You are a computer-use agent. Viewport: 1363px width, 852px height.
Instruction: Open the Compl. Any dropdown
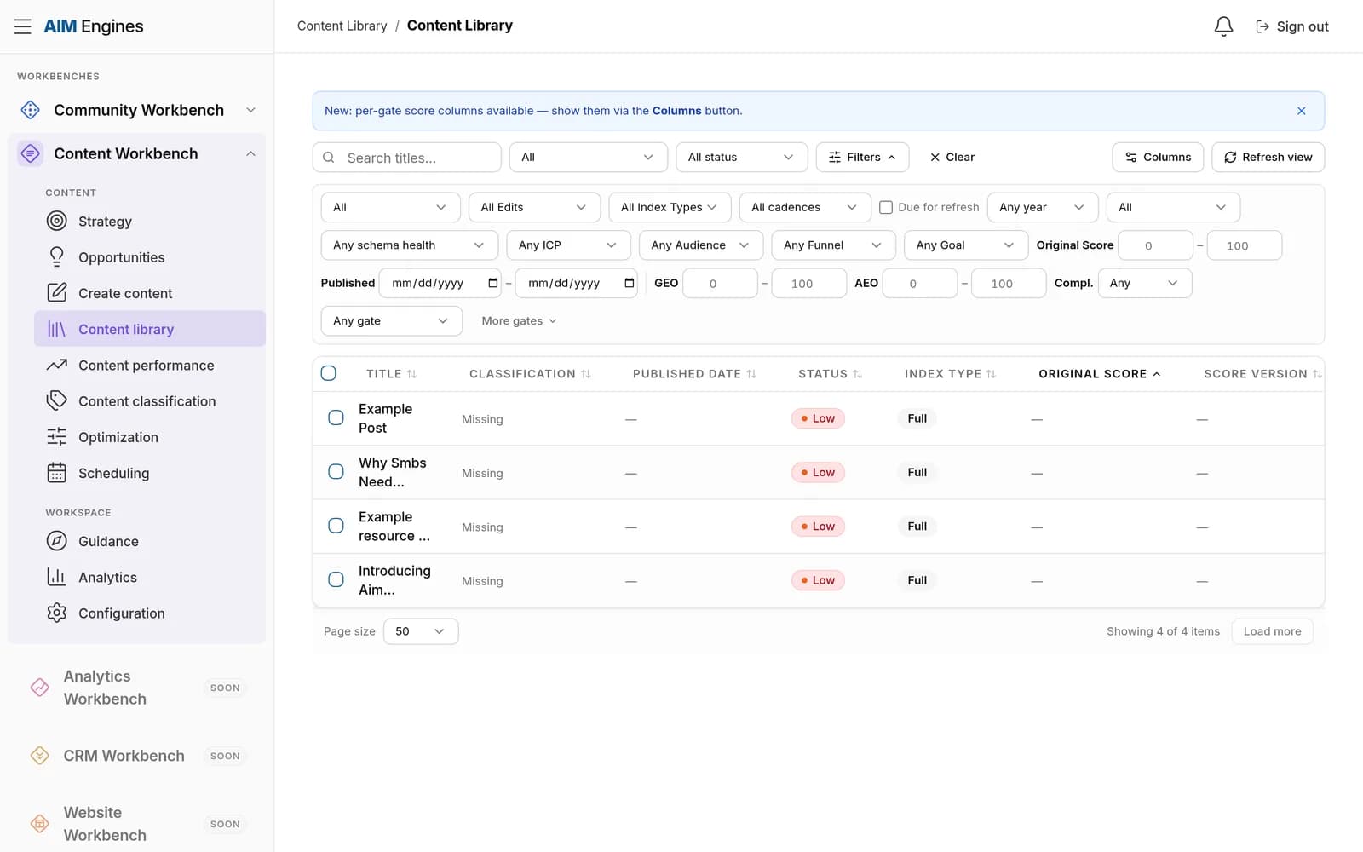1145,283
